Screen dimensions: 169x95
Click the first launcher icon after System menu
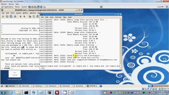pyautogui.click(x=29, y=7)
